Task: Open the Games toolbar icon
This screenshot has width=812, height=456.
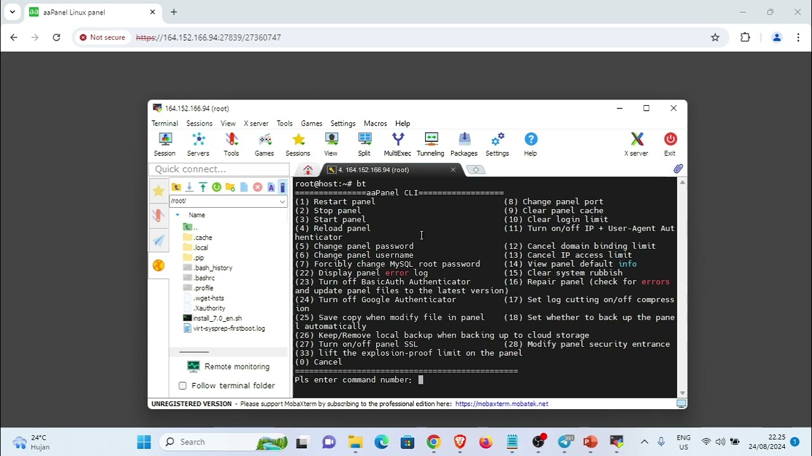Action: click(265, 144)
